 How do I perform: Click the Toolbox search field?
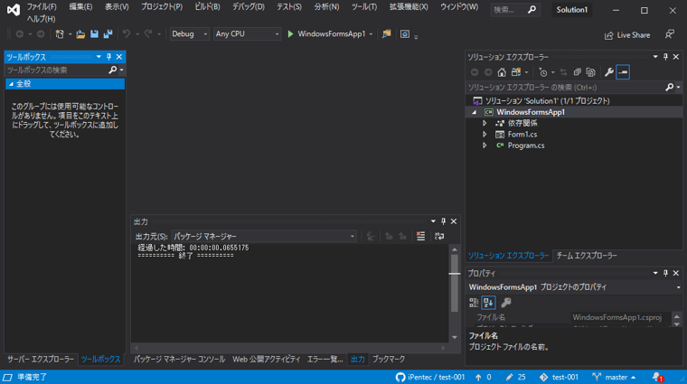coord(56,70)
